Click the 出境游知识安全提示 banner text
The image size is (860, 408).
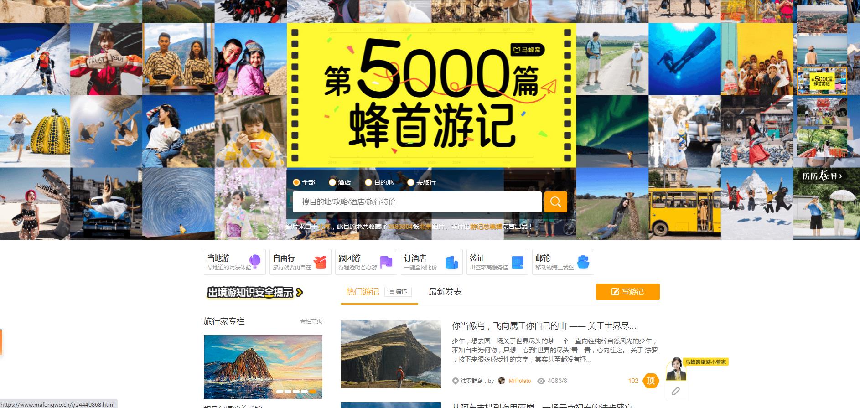(x=250, y=292)
